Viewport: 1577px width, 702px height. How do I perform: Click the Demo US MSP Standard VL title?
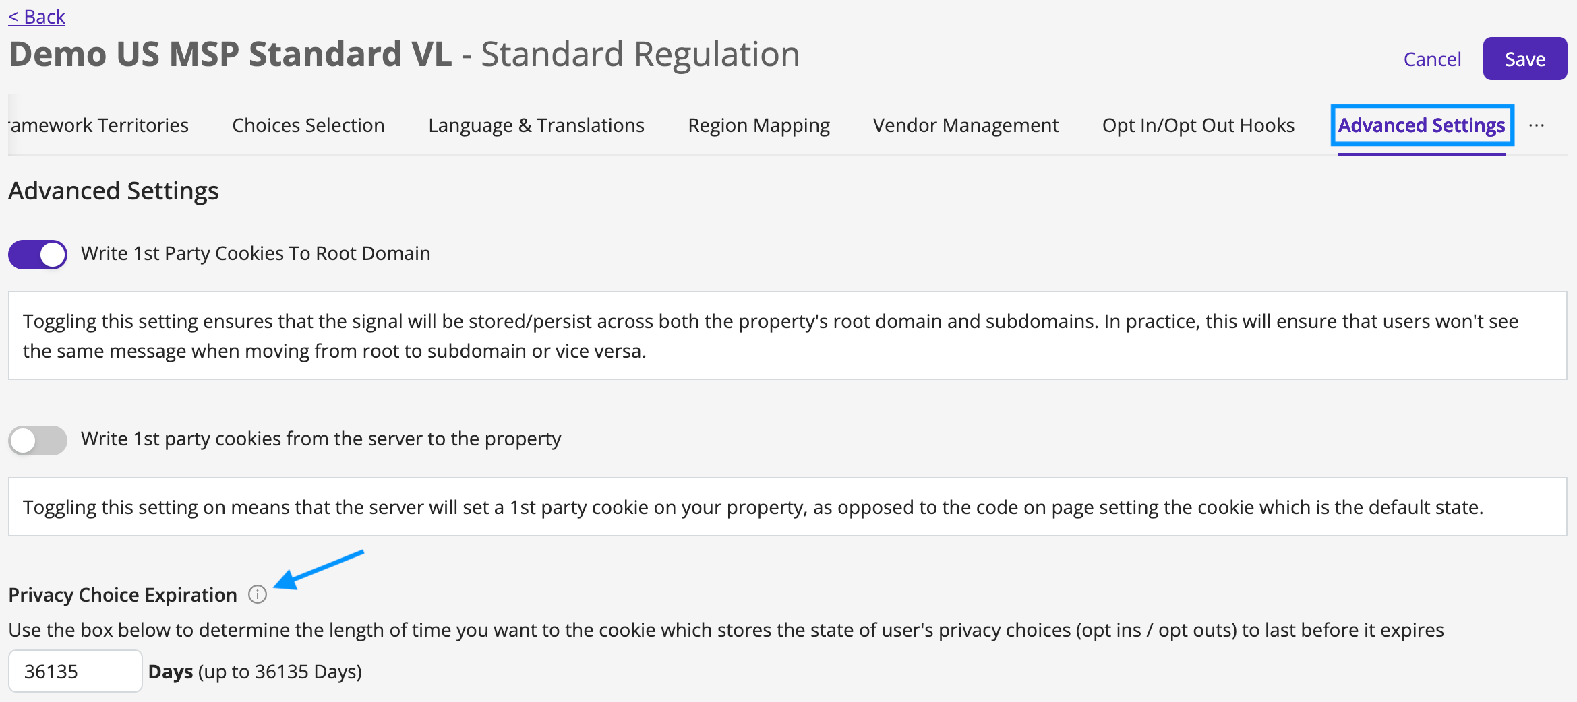pos(231,54)
